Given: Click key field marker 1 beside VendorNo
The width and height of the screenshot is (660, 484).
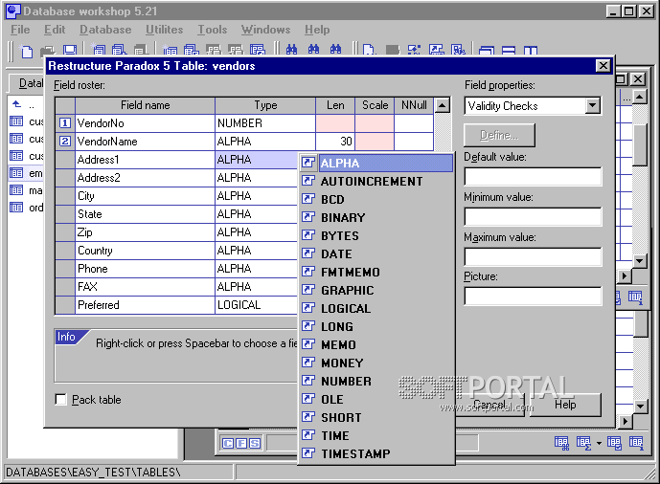Looking at the screenshot, I should [65, 123].
